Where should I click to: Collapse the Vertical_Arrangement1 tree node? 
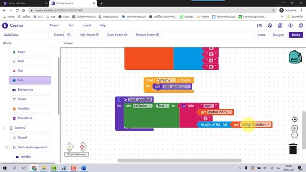7,148
